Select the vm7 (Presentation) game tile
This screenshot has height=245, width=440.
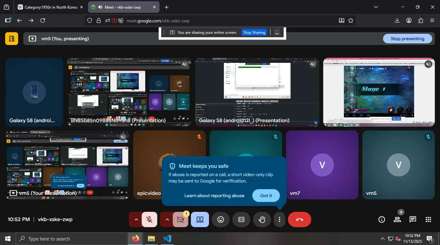(x=379, y=92)
